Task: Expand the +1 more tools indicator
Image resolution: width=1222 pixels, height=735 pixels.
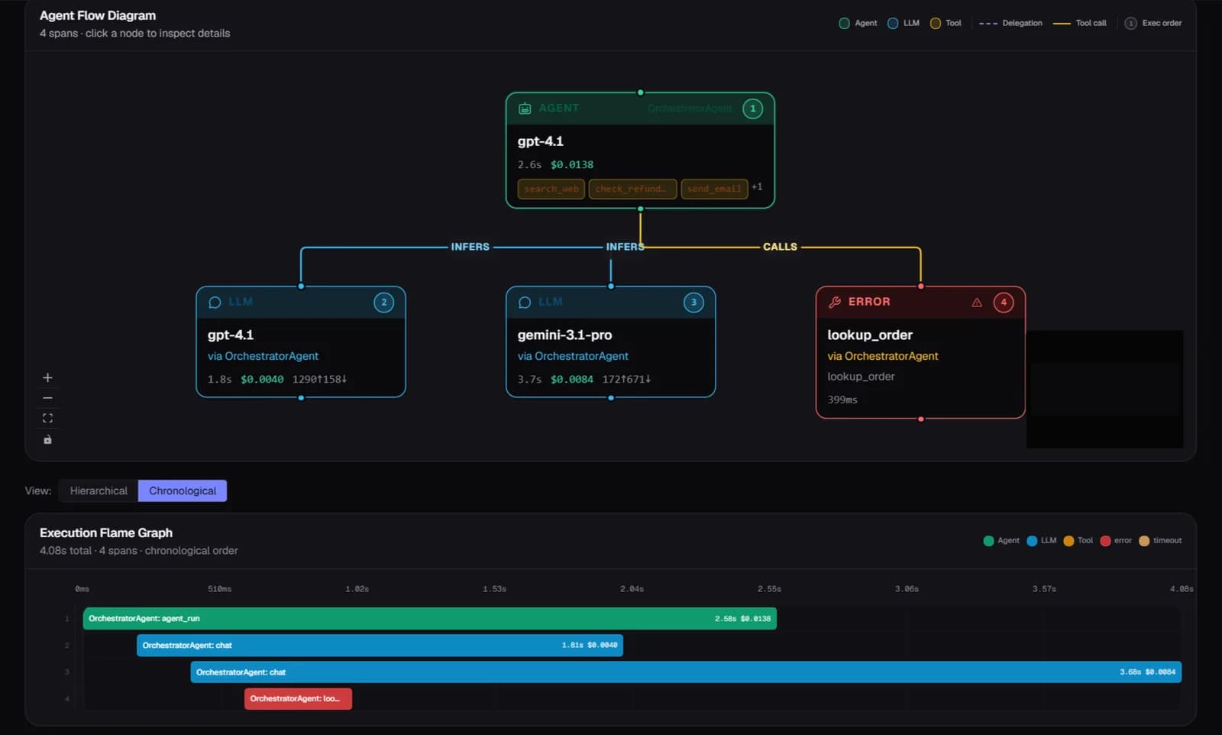Action: (757, 187)
